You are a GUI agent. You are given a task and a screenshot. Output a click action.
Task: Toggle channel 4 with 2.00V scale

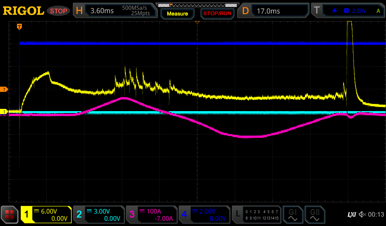[204, 215]
